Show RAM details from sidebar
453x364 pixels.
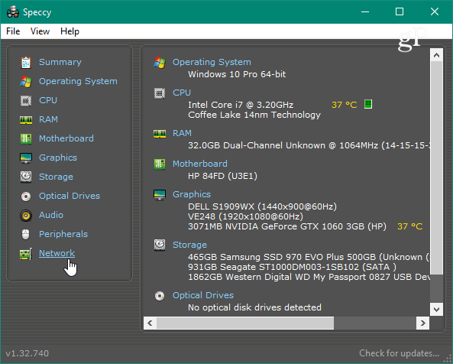(48, 119)
